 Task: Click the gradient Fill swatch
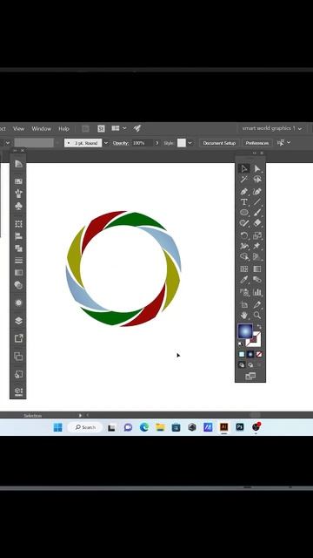point(245,331)
